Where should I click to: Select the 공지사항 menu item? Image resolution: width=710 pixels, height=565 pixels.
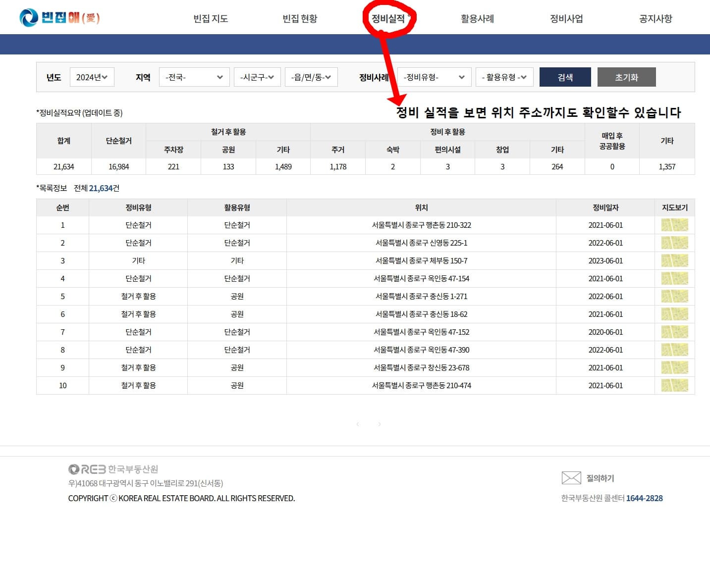(x=655, y=18)
